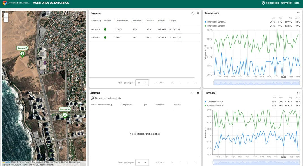Open items per page dropdown in Sensores
The width and height of the screenshot is (303, 166).
[x=142, y=83]
